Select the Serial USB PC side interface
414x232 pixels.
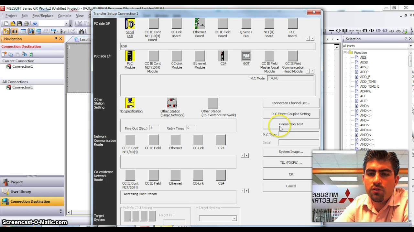click(130, 24)
